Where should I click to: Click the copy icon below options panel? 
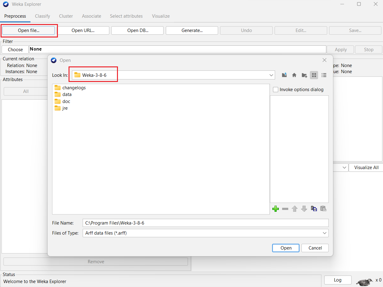(x=314, y=209)
